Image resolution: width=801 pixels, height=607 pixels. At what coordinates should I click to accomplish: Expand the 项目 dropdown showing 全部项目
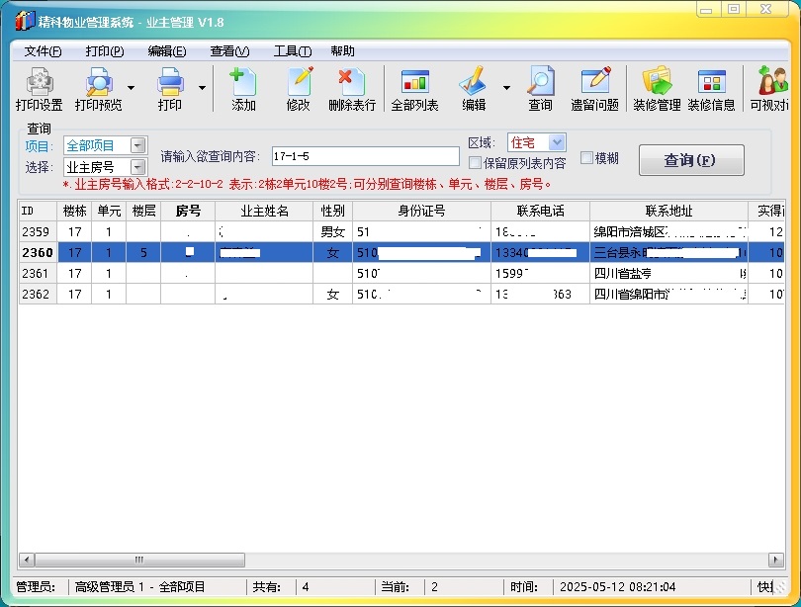[x=137, y=145]
